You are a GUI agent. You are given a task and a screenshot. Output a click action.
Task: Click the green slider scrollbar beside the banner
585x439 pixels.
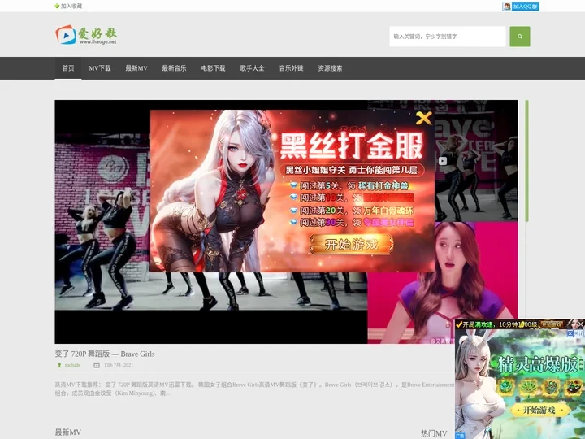[526, 161]
